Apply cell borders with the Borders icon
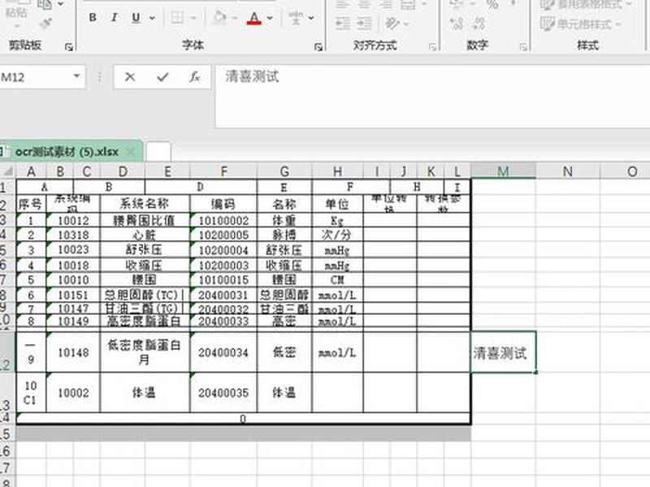This screenshot has width=650, height=487. pos(177,17)
